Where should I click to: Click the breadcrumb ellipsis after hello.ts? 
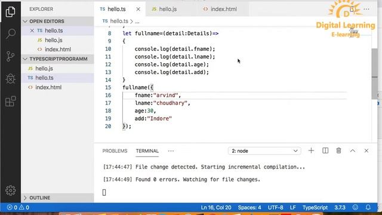click(x=137, y=21)
